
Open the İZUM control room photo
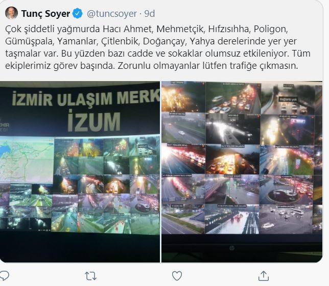coord(80,172)
